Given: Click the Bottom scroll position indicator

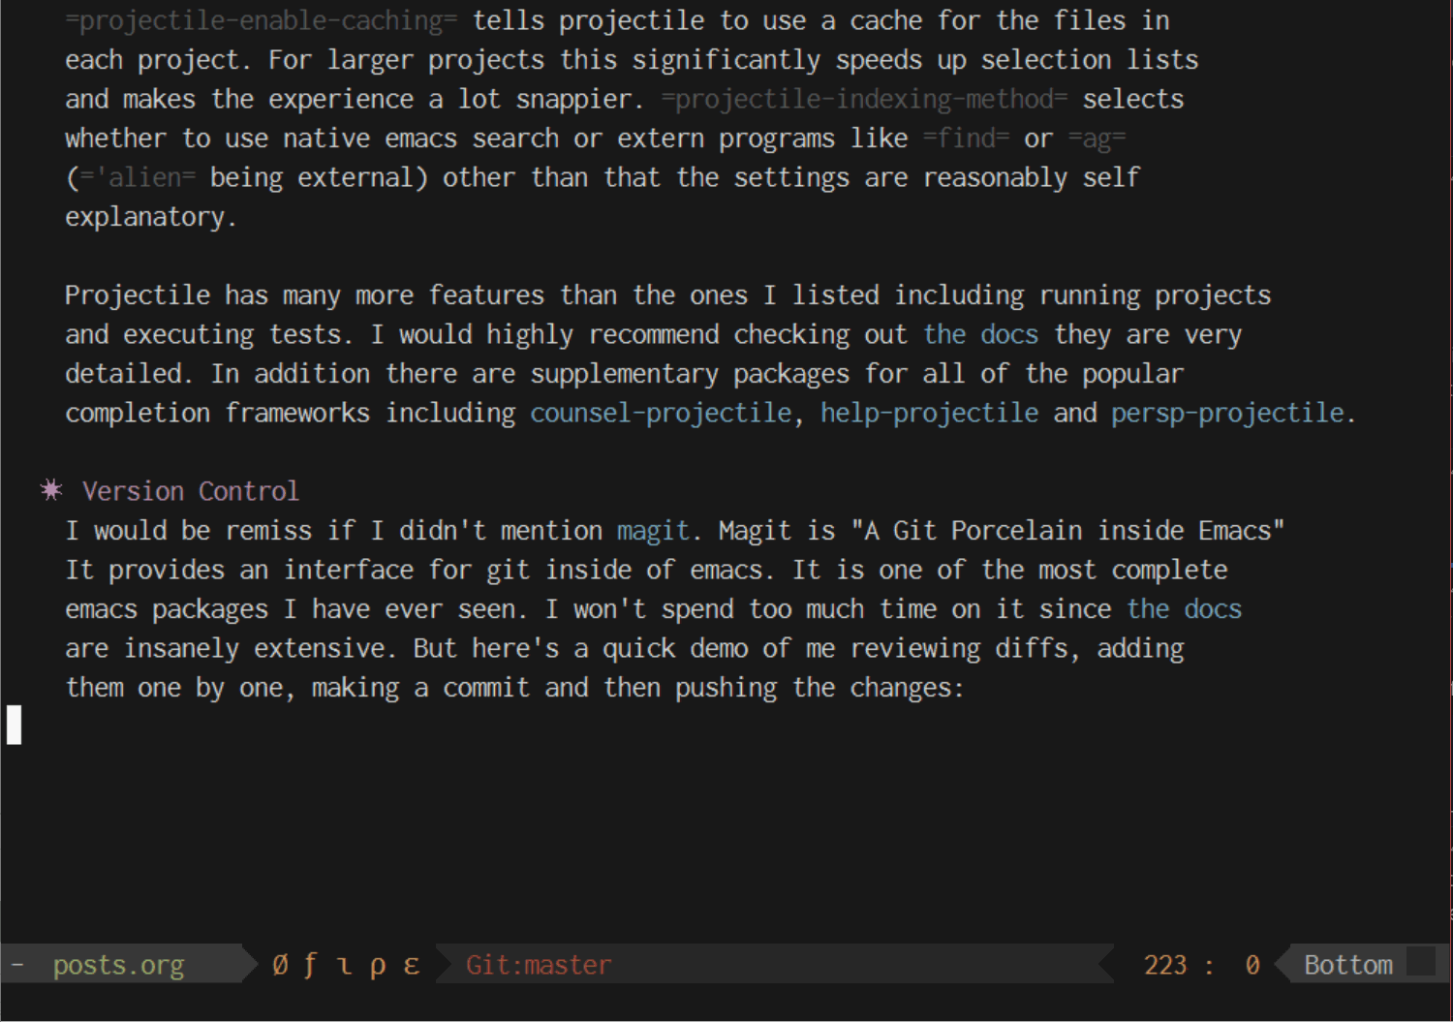Looking at the screenshot, I should (1347, 965).
